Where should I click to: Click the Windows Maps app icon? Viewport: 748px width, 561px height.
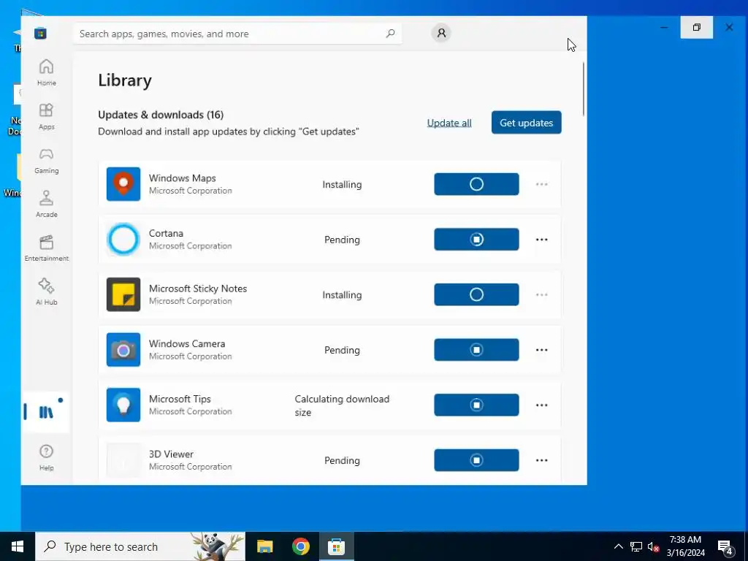tap(123, 184)
